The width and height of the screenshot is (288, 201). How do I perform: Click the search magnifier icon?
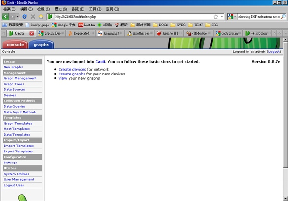tap(283, 17)
